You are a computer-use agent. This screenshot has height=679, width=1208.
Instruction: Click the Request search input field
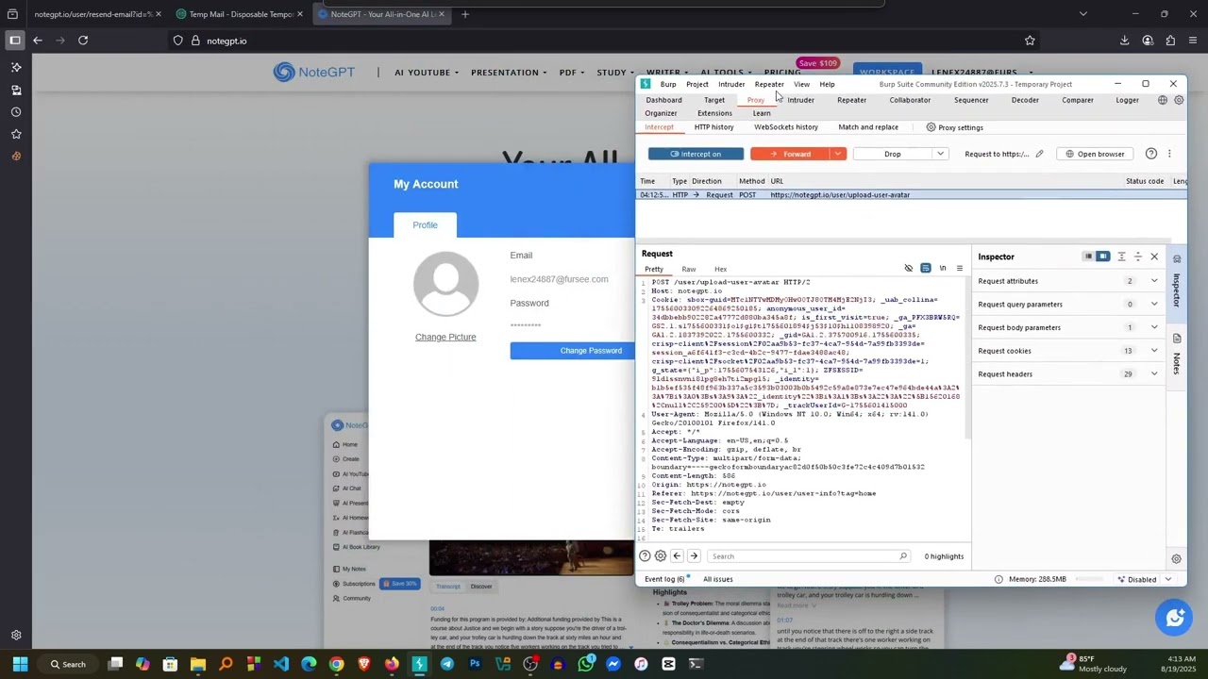[x=809, y=556]
